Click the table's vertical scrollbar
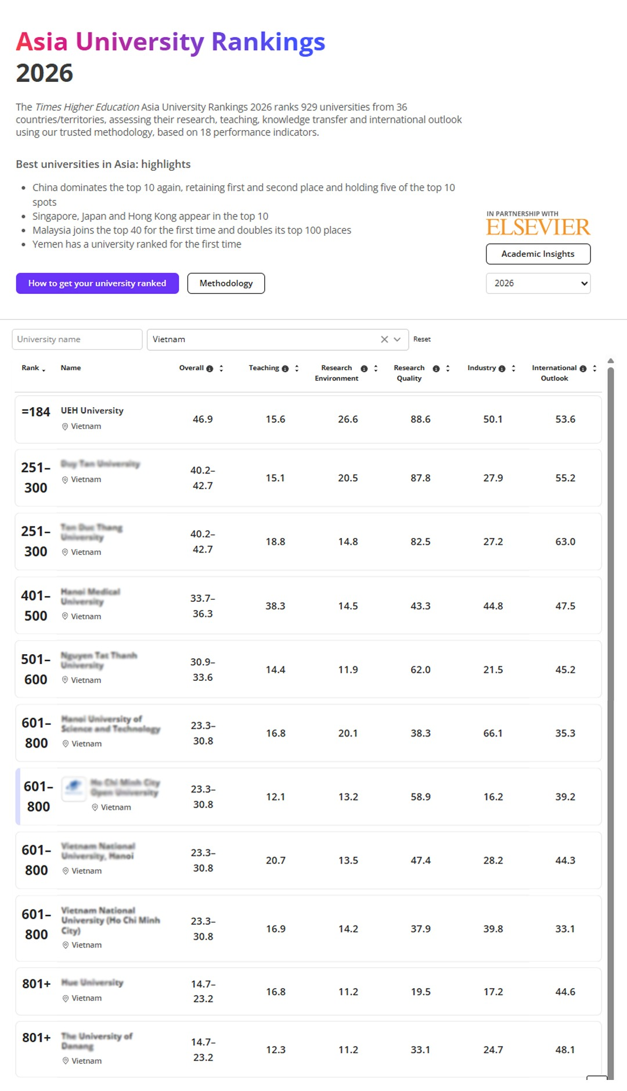This screenshot has height=1091, width=627. (610, 697)
